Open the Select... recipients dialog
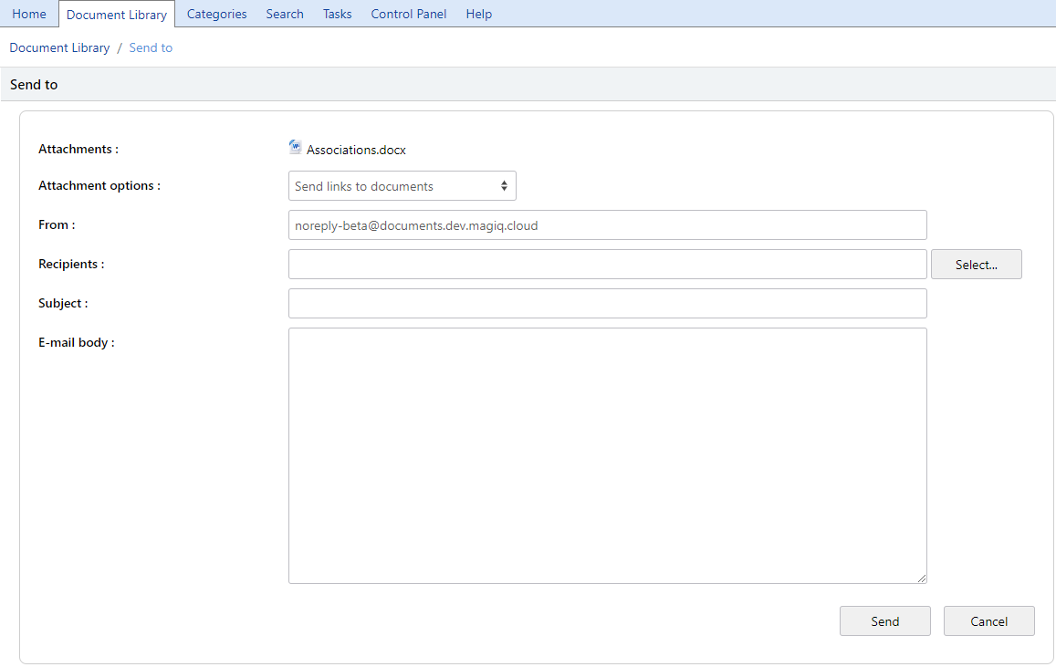This screenshot has height=667, width=1056. pos(976,264)
